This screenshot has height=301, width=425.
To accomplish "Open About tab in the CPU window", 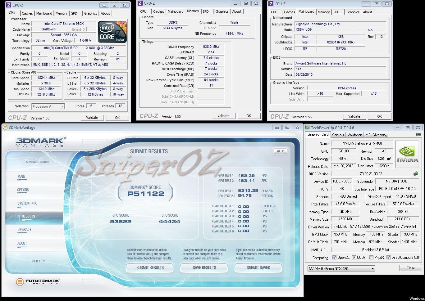I will click(x=105, y=13).
